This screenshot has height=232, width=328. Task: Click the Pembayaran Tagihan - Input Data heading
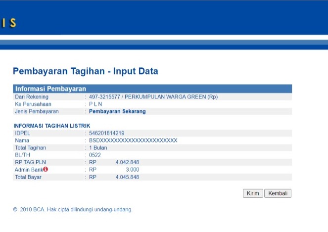[85, 71]
